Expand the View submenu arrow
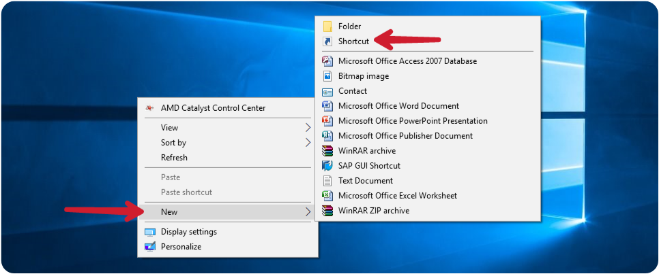Image resolution: width=659 pixels, height=274 pixels. (308, 127)
